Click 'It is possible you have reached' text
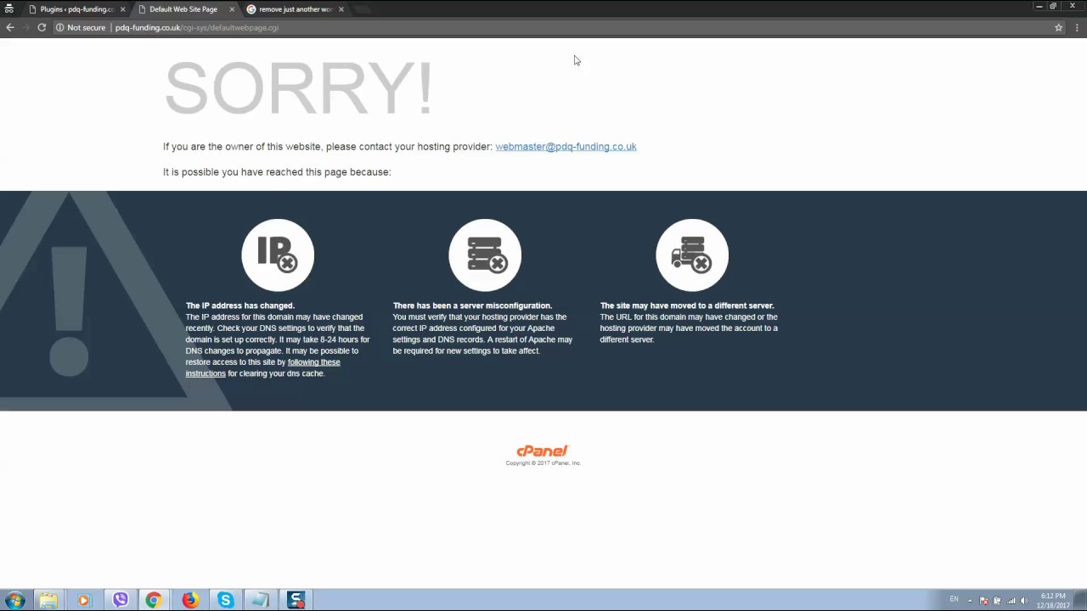1087x611 pixels. (x=277, y=171)
